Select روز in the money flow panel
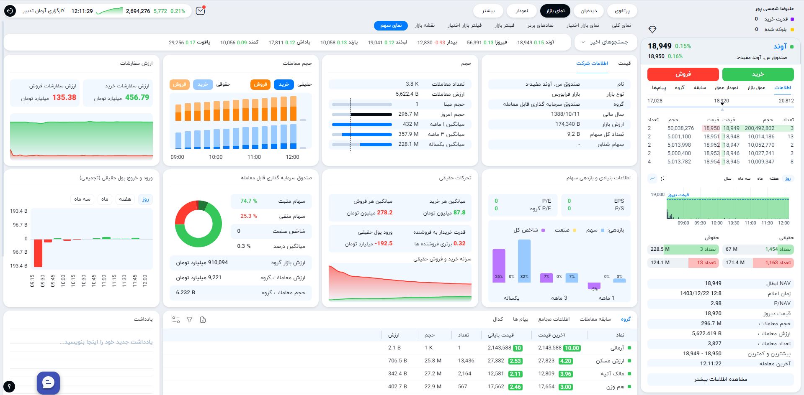 click(145, 199)
